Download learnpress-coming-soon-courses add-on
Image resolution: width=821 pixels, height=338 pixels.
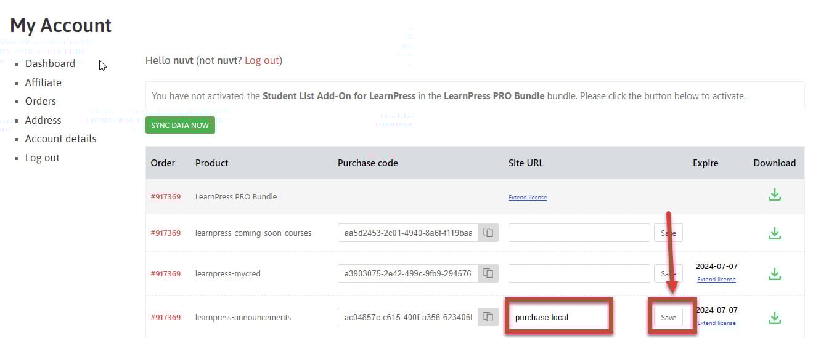(775, 233)
